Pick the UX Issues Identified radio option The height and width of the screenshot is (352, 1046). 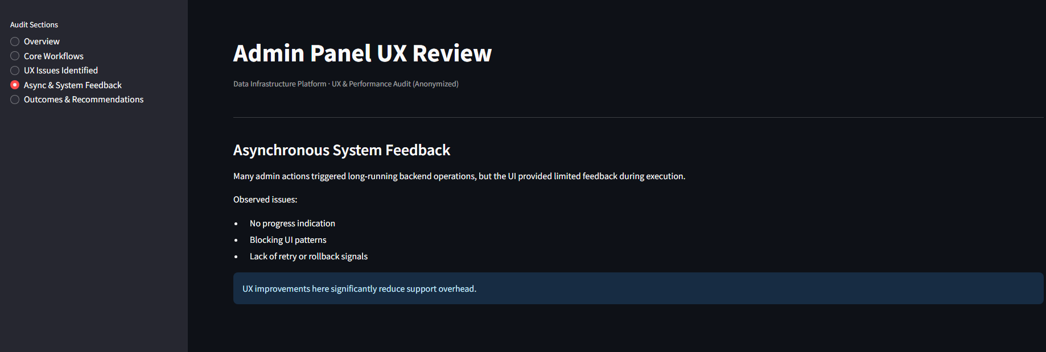point(15,71)
